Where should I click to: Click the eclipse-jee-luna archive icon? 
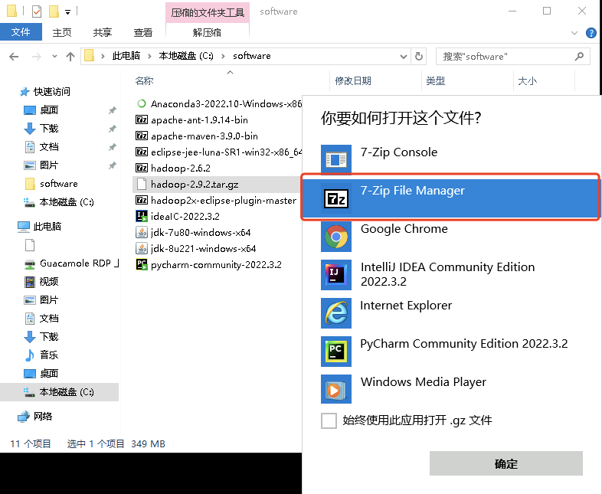click(142, 152)
